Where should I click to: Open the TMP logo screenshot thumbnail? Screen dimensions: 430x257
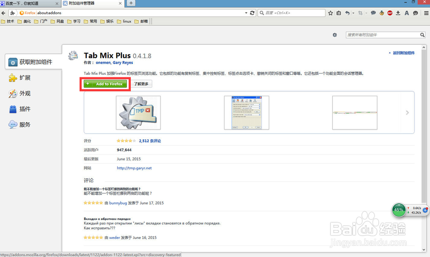click(x=138, y=113)
